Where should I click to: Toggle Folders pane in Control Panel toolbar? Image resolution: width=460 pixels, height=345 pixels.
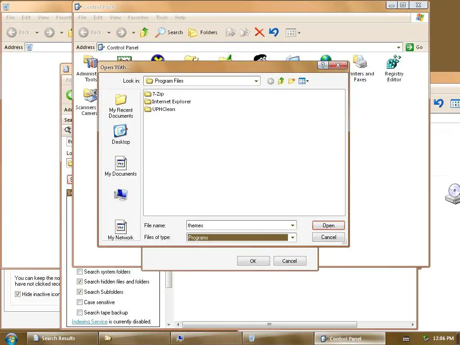coord(203,32)
